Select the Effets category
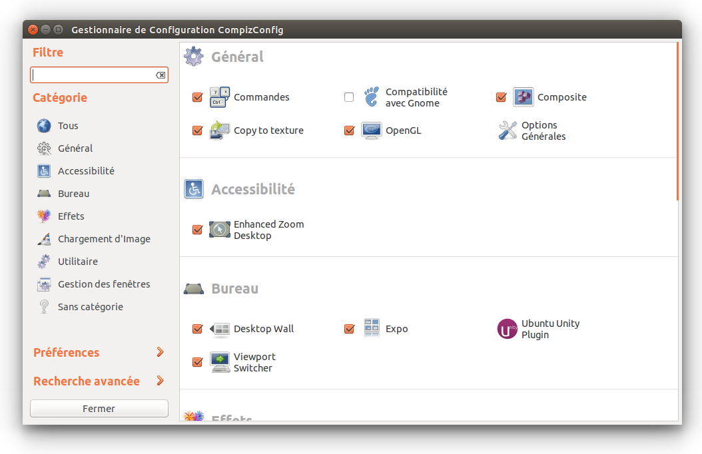 point(71,216)
